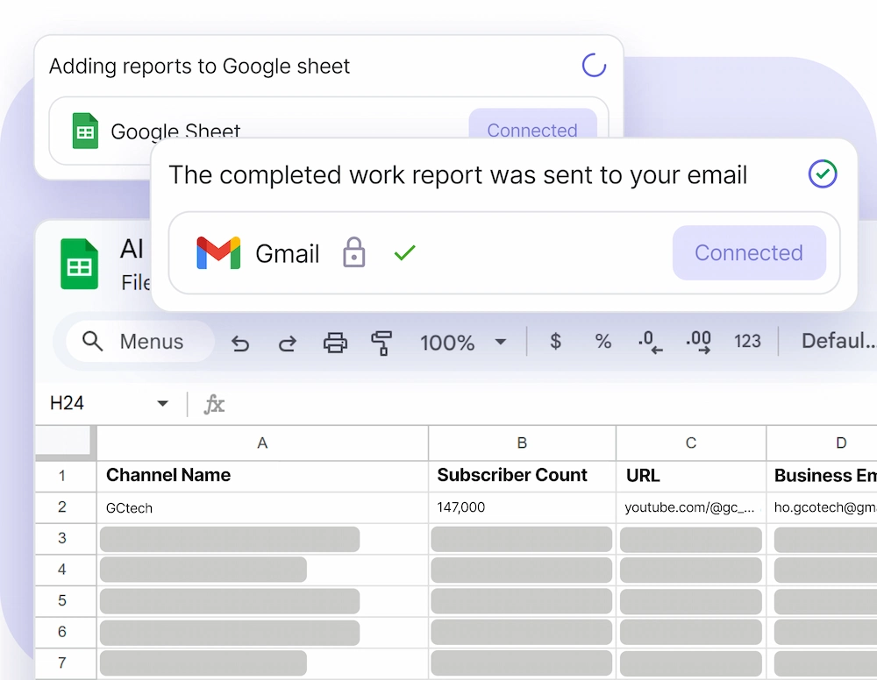This screenshot has width=877, height=680.
Task: Select column C header
Action: (691, 443)
